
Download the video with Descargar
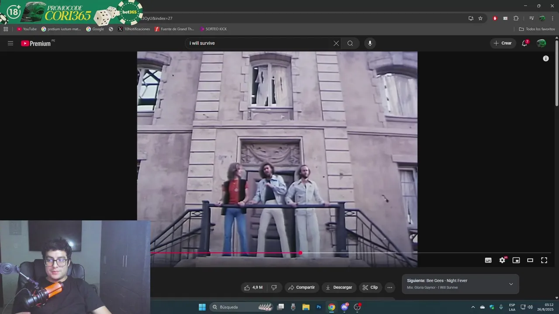pos(339,287)
